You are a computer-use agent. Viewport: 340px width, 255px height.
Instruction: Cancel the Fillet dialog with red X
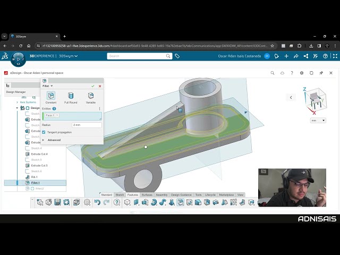pos(100,86)
